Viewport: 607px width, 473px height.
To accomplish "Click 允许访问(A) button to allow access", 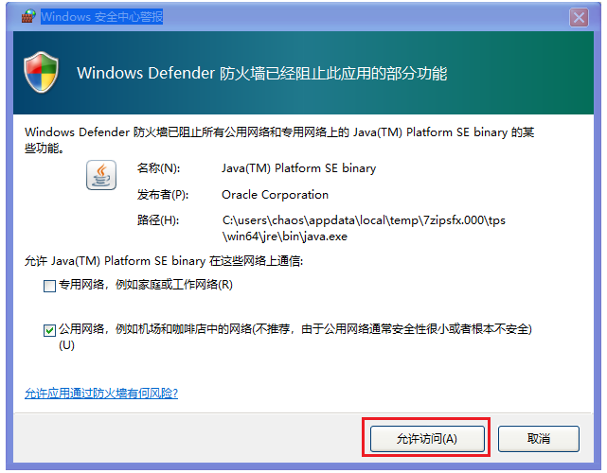I will [427, 439].
